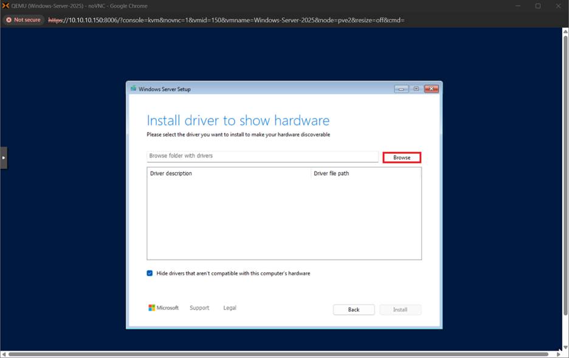Open the Support link
569x358 pixels.
(x=199, y=308)
